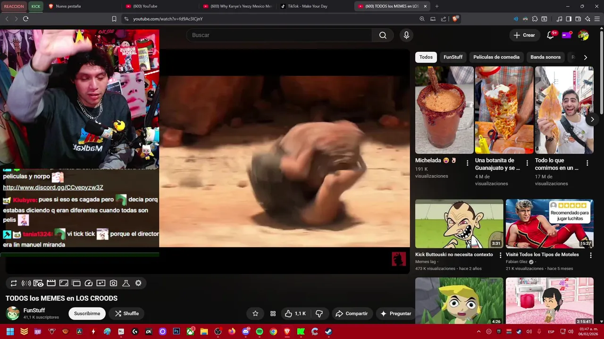Open the Brave wallet icon
Screen dimensions: 604x339
(578, 19)
